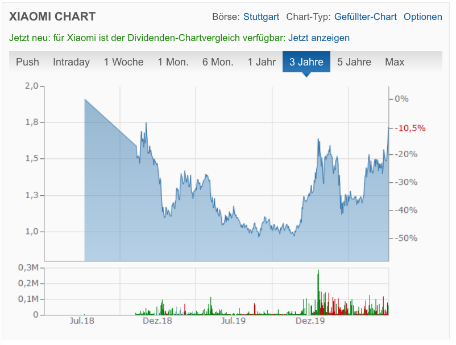Click the Jetzt anzeigen link

319,38
